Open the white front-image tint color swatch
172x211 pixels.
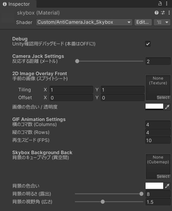click(154, 107)
